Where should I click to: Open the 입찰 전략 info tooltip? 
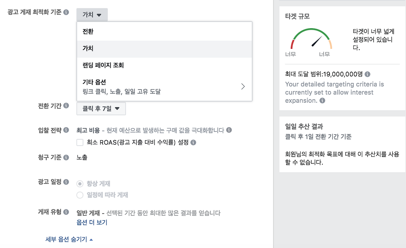tap(66, 129)
